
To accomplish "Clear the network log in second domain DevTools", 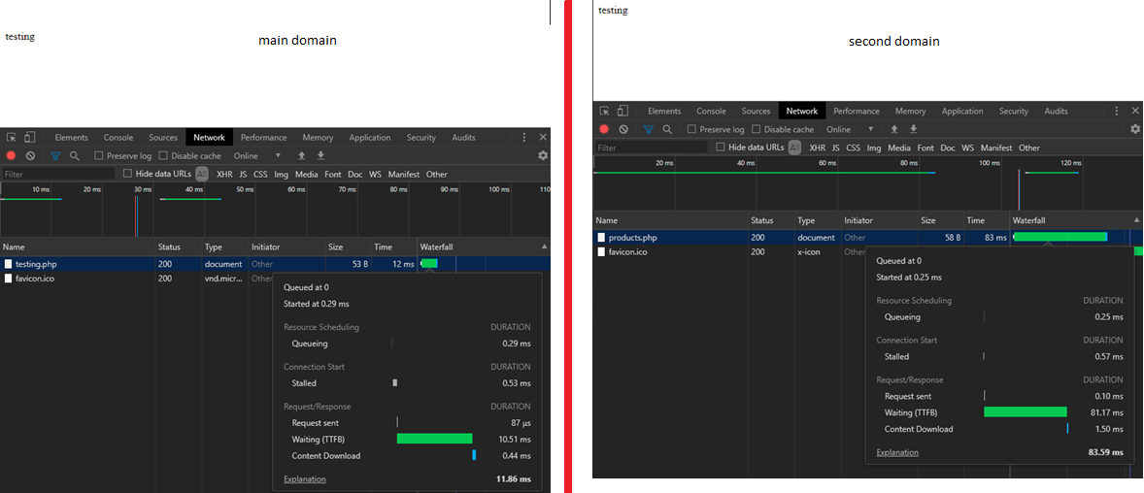I will pos(623,129).
